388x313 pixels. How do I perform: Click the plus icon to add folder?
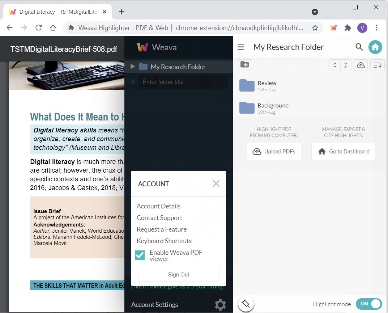point(133,82)
